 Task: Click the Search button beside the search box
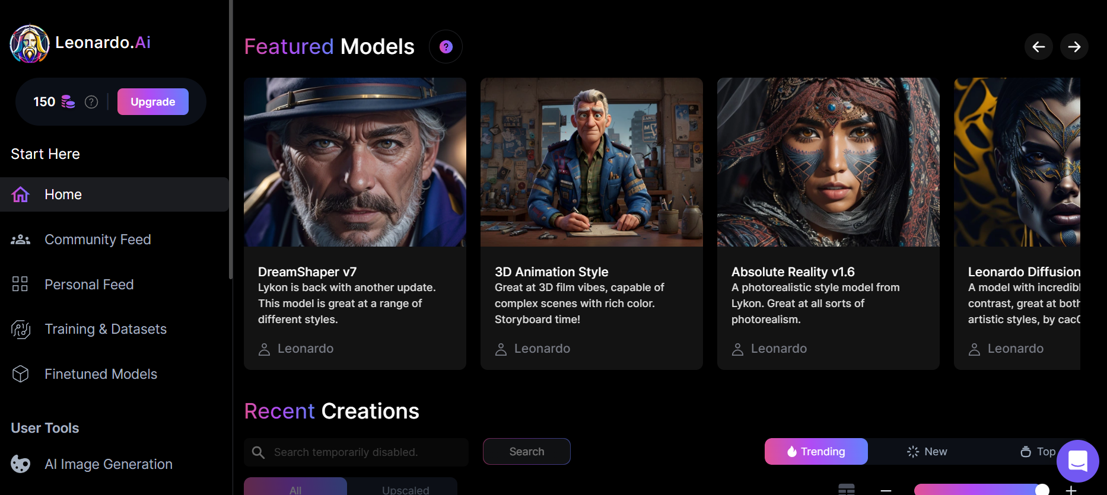pos(527,452)
